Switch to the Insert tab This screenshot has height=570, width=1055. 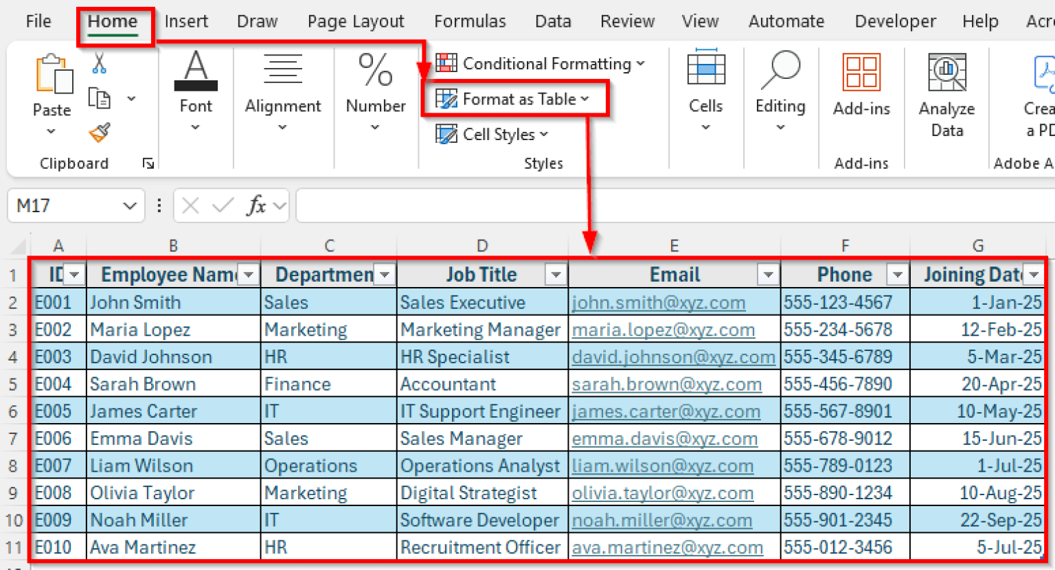[x=186, y=21]
